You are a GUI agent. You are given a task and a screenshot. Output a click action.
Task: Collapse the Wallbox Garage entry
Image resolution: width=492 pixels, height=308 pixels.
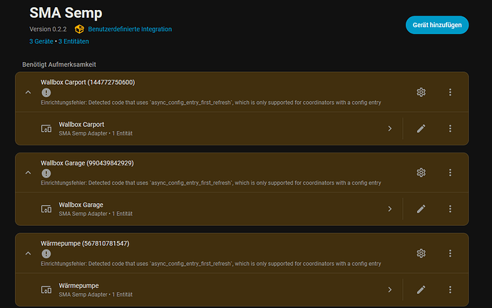point(28,173)
